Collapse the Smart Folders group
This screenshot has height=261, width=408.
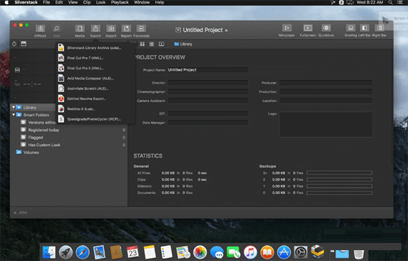pos(14,115)
